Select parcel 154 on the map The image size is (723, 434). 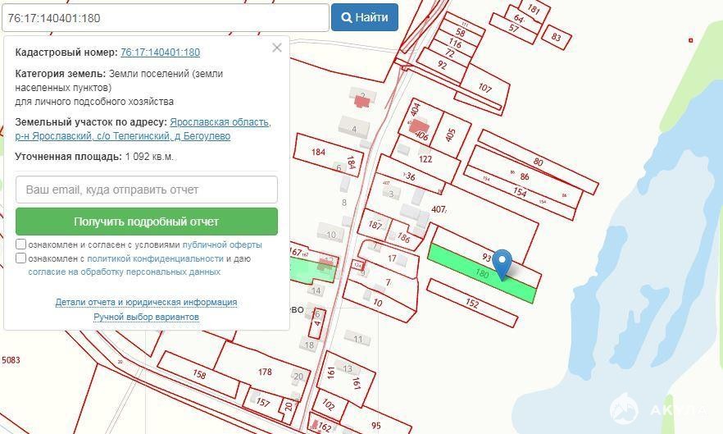(x=520, y=192)
